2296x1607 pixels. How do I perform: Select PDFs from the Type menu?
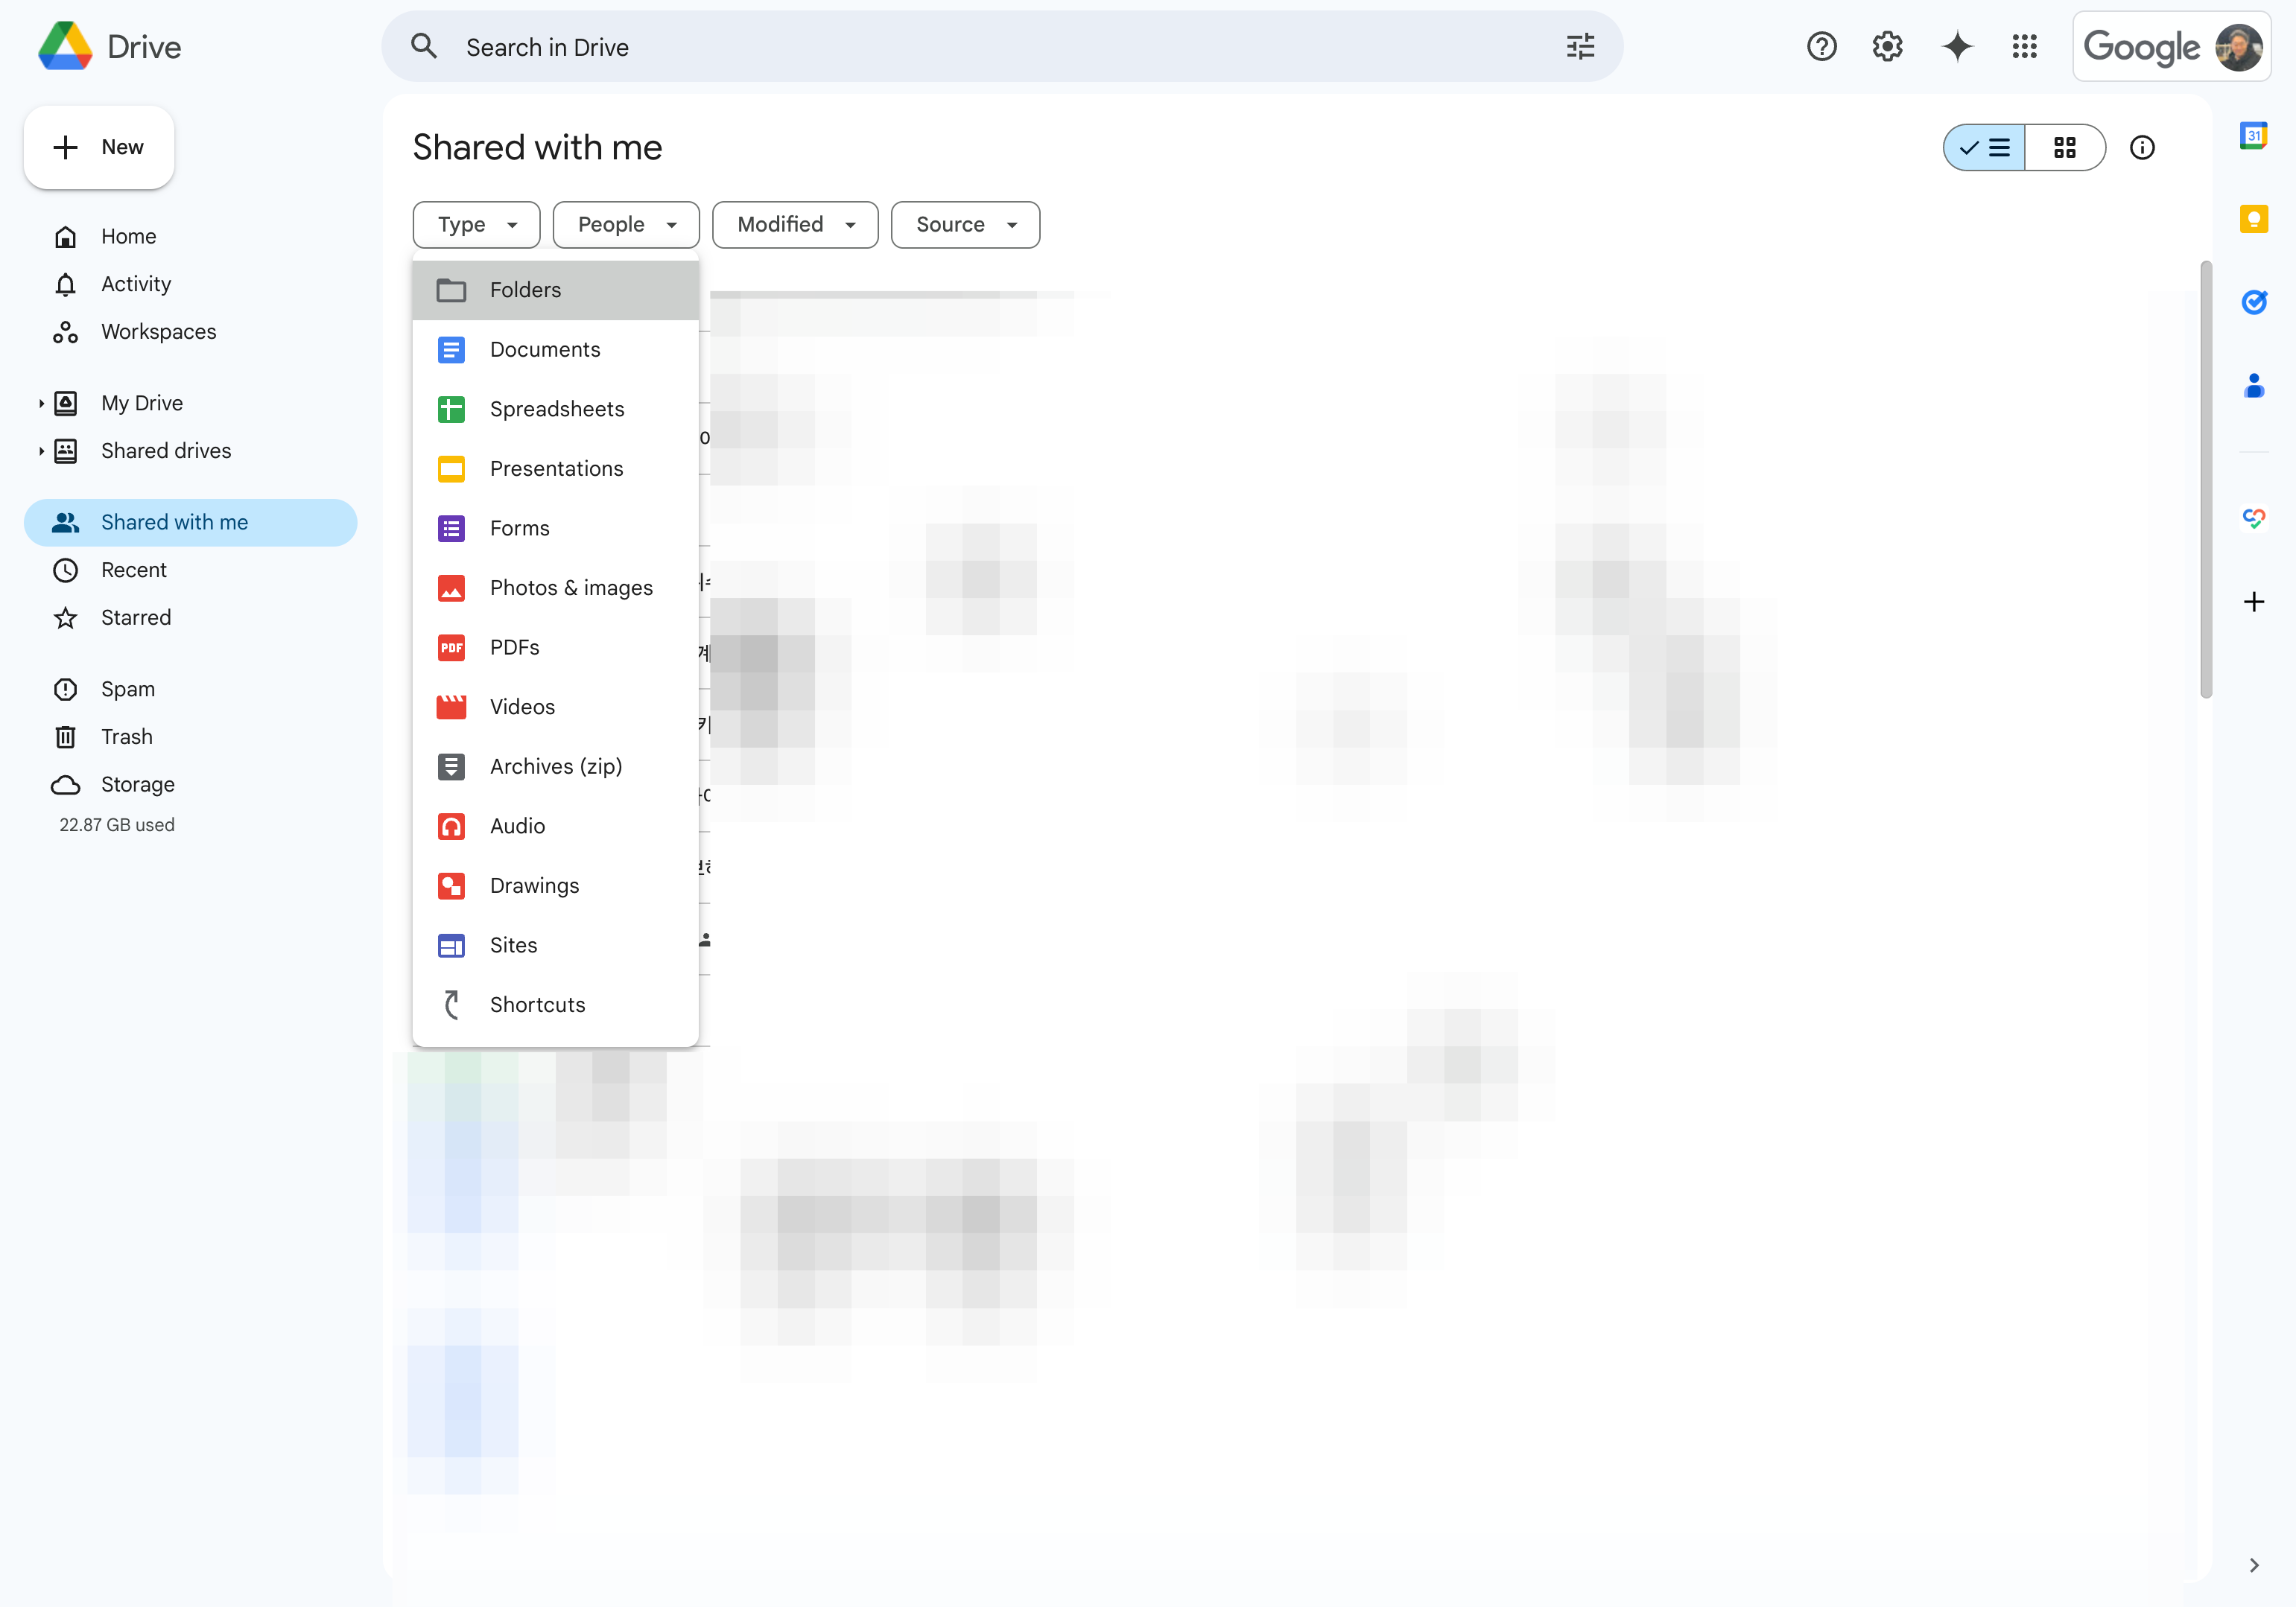555,648
